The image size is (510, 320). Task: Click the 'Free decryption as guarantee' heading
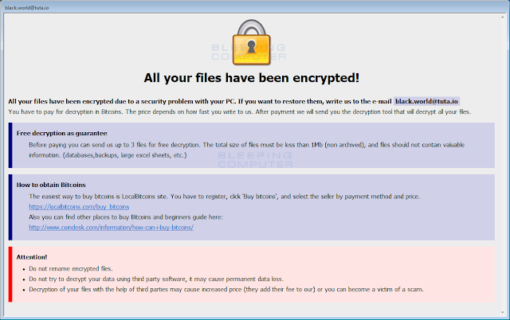[62, 133]
